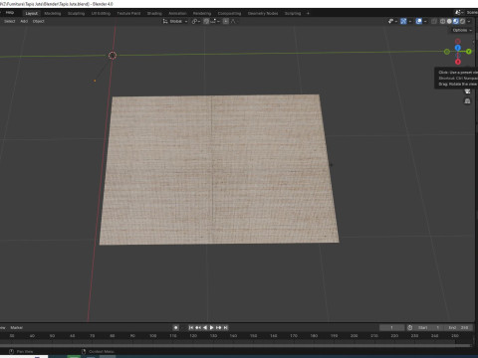This screenshot has height=358, width=478.
Task: Click the Start frame field
Action: tap(429, 328)
